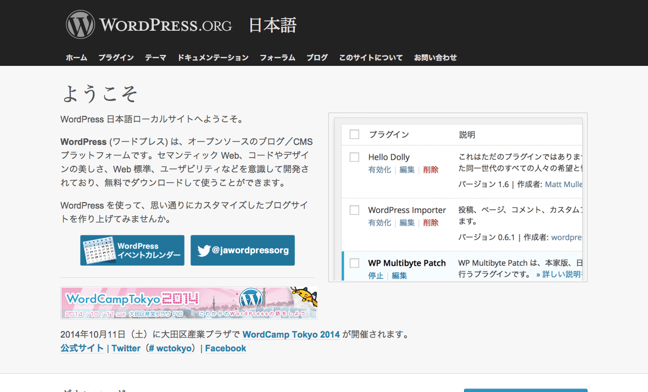This screenshot has width=648, height=392.
Task: Select the フォーラム menu item
Action: [x=277, y=58]
